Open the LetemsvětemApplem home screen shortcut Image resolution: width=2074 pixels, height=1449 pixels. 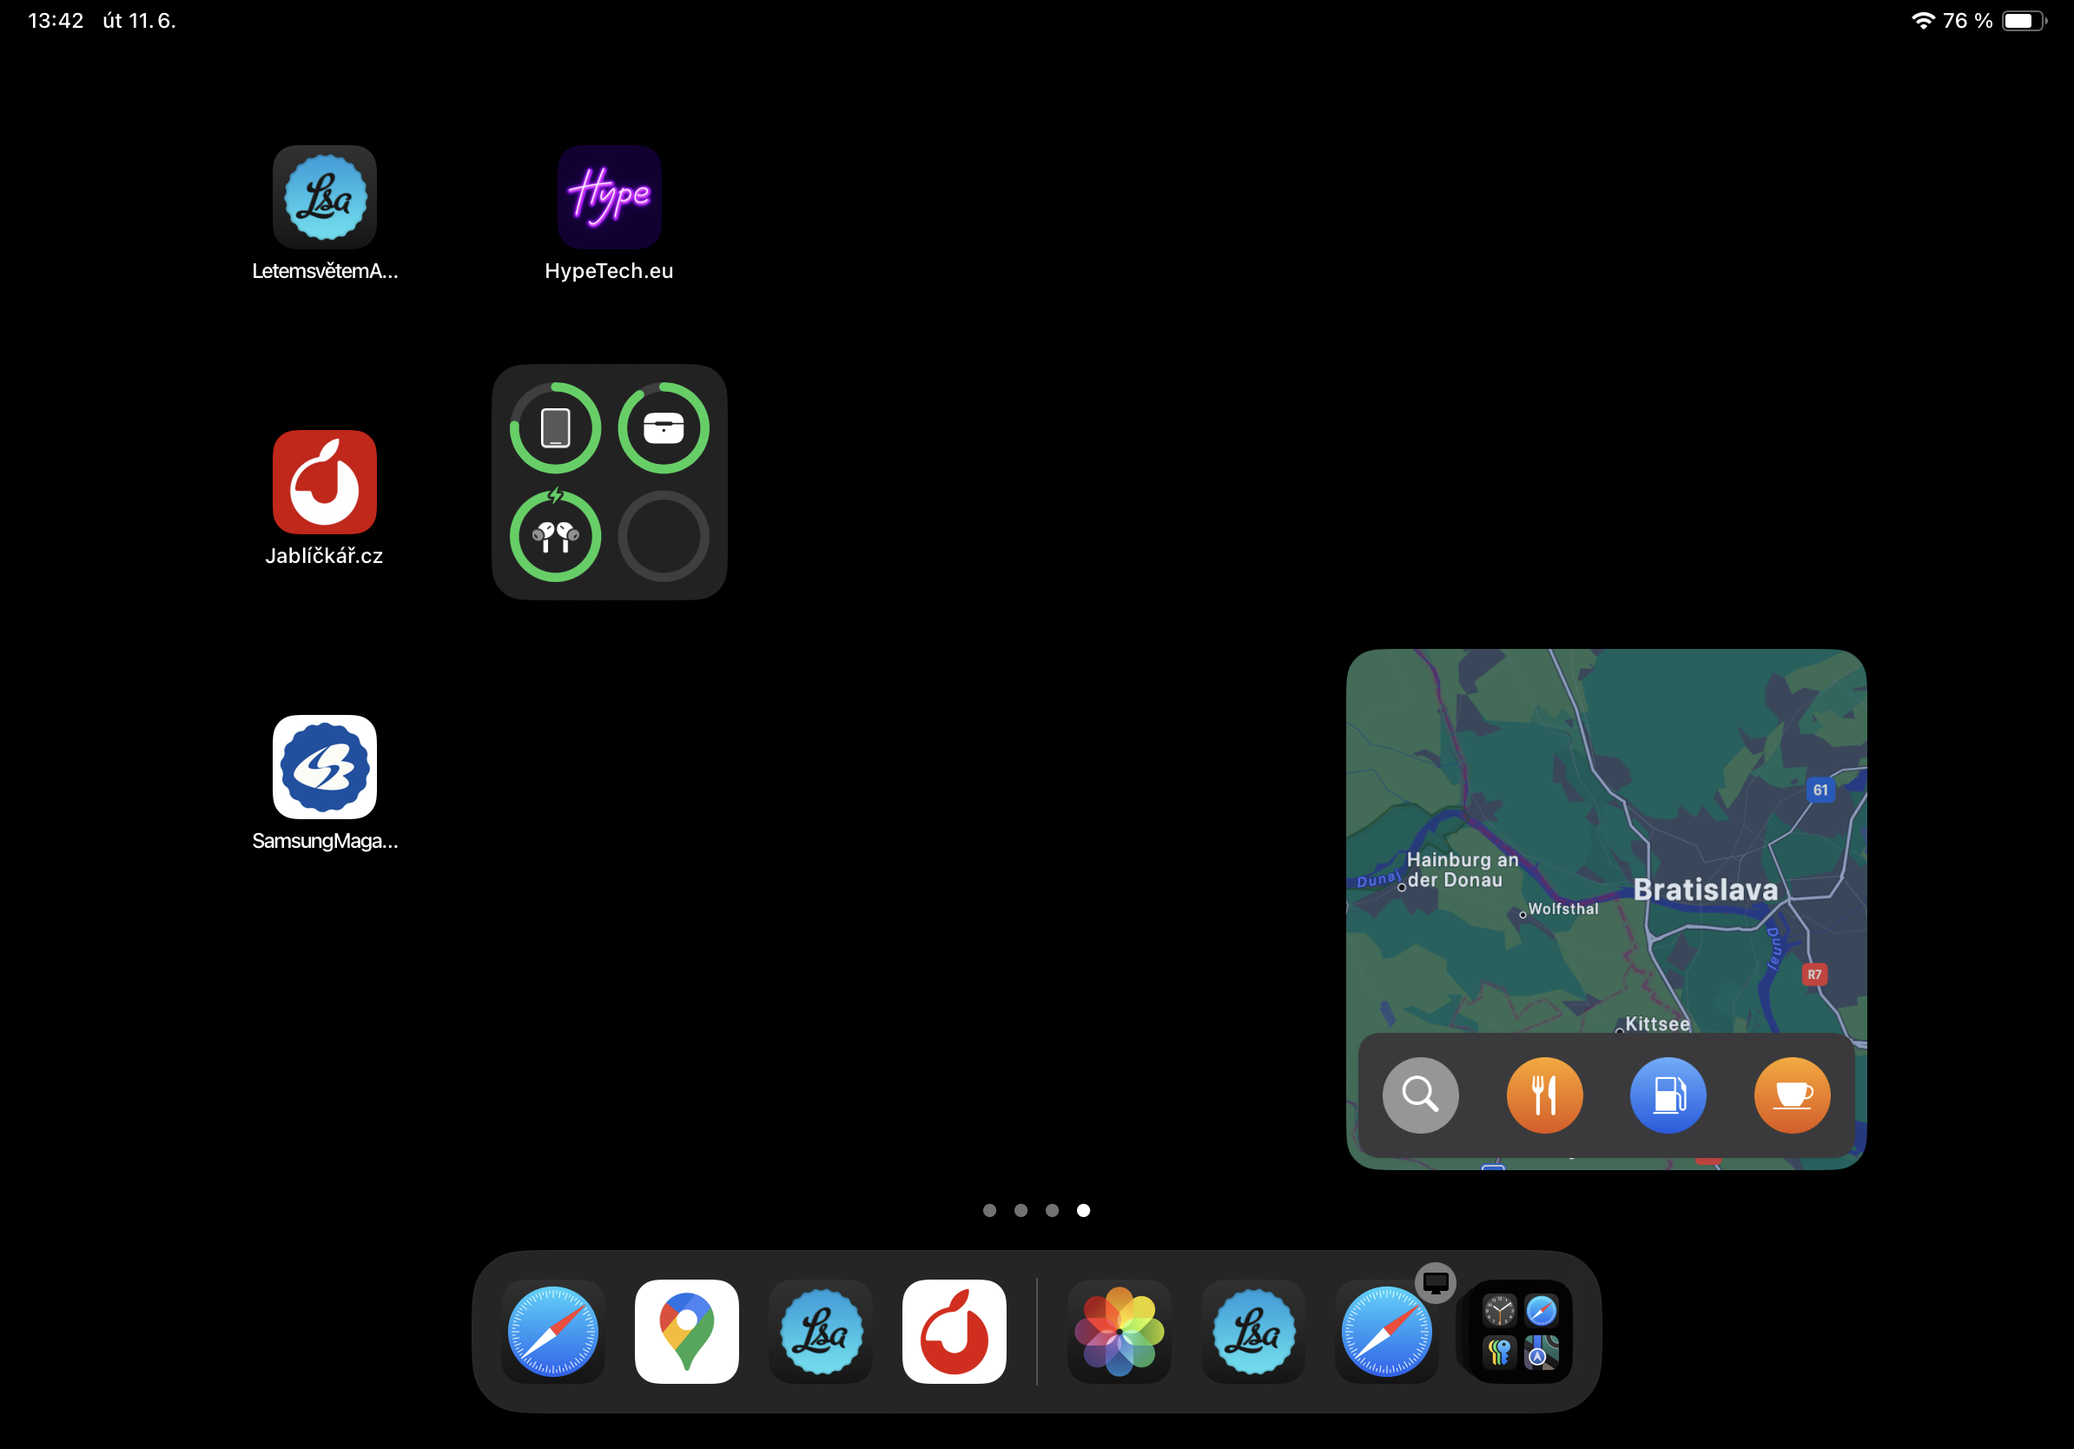coord(324,197)
